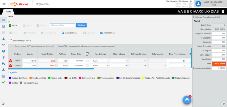Click the green checkmark finalize icon

(4, 82)
